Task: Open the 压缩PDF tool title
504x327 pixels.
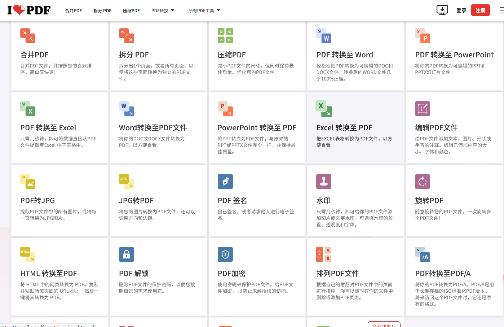Action: coord(232,55)
